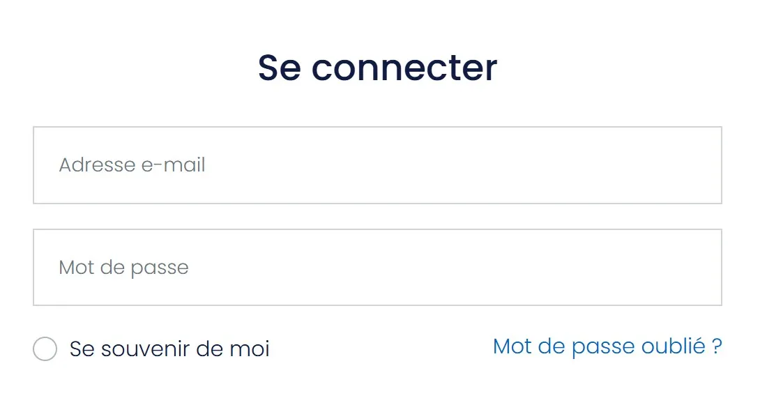Viewport: 767px width, 398px height.
Task: Select the password text box
Action: click(377, 267)
